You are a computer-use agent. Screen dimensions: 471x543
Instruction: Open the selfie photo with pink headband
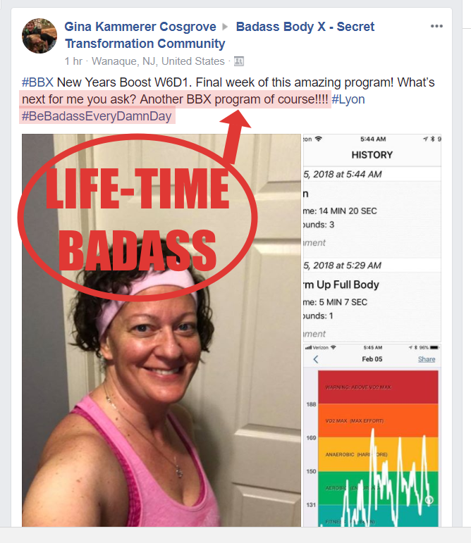coord(161,330)
